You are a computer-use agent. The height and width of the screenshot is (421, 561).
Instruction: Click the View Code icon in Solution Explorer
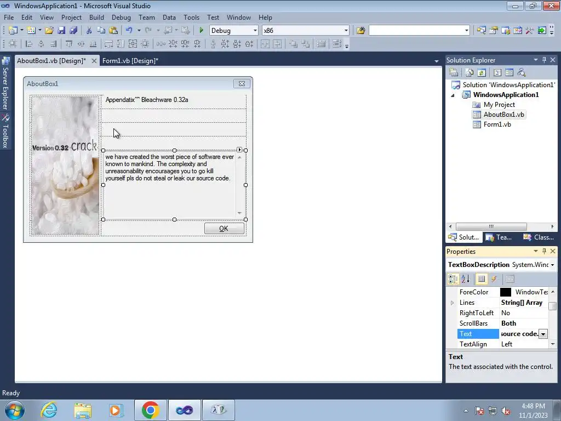click(497, 73)
